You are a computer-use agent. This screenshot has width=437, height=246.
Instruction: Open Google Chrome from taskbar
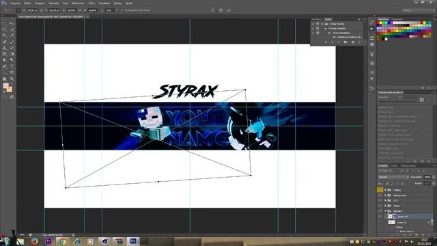(62, 241)
